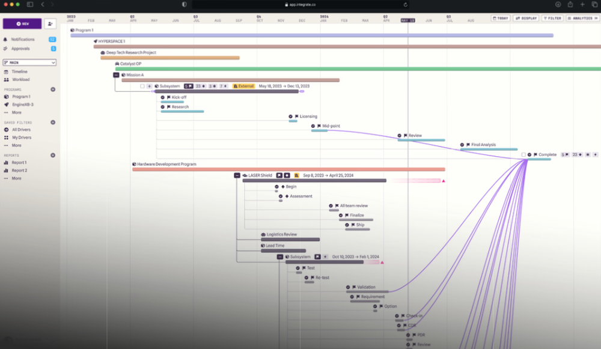Click the plus icon beside PROGRAMS
Viewport: 601px width, 349px height.
click(53, 88)
